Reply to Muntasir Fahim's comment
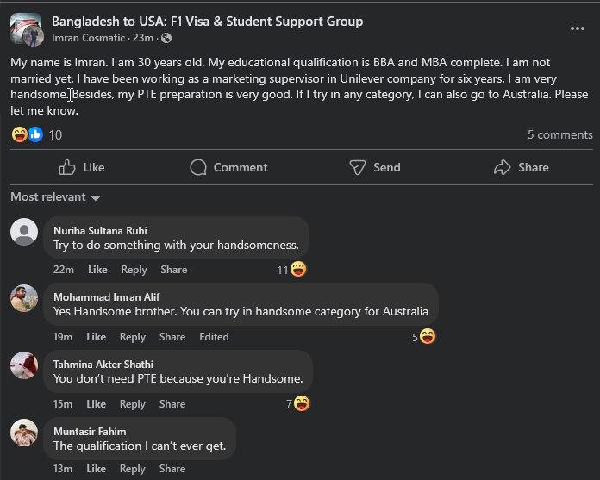Screen dimensions: 600x480 [x=133, y=469]
